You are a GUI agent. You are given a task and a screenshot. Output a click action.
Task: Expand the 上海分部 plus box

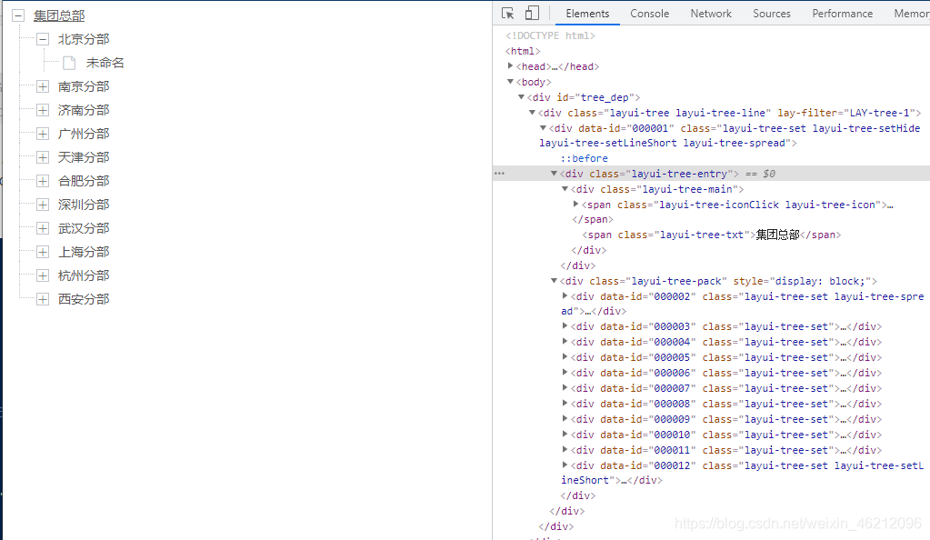pos(43,252)
